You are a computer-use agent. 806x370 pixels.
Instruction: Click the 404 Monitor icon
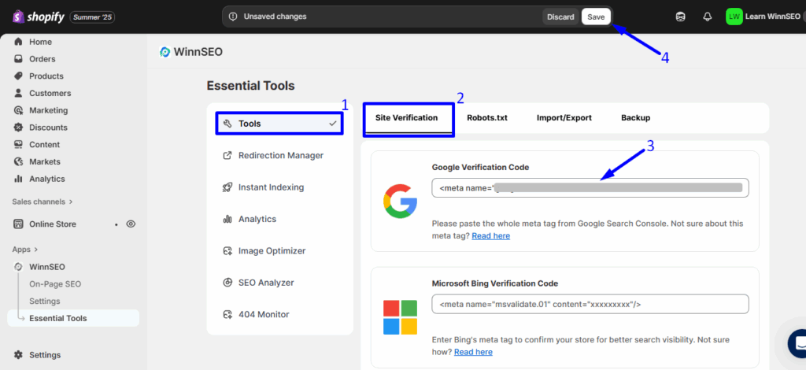point(227,315)
